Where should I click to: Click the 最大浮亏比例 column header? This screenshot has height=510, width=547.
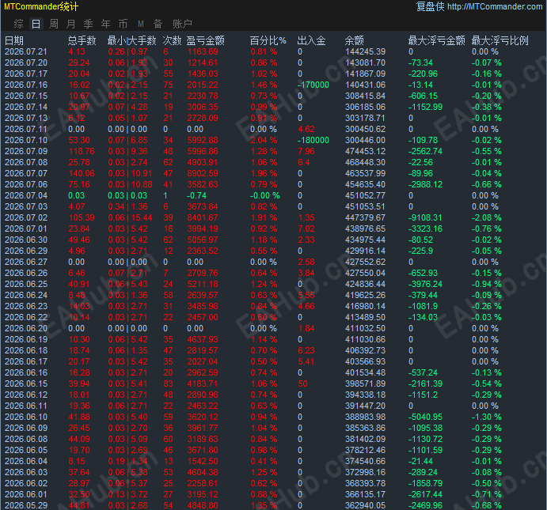point(500,41)
